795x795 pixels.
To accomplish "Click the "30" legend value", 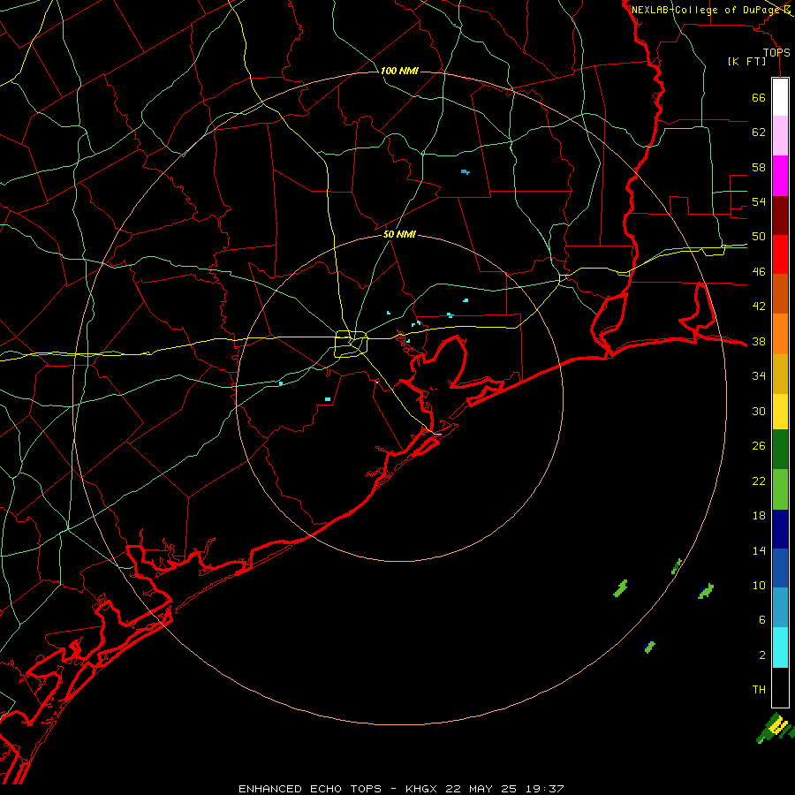I will click(x=759, y=411).
